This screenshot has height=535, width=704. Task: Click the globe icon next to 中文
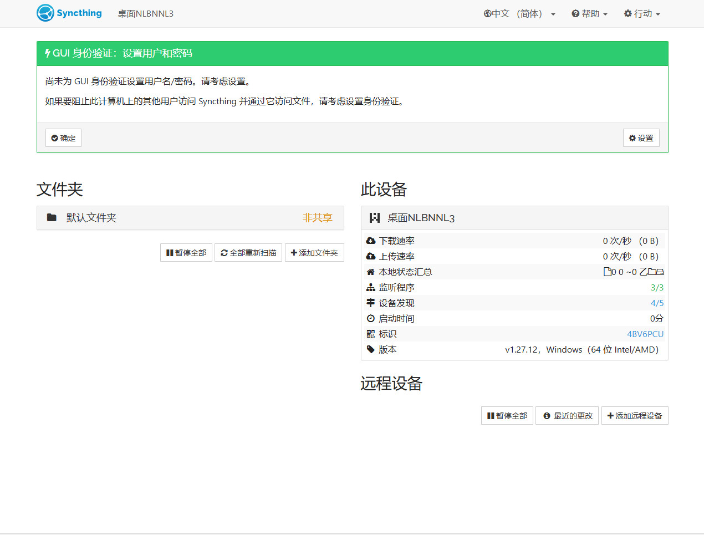[x=487, y=14]
